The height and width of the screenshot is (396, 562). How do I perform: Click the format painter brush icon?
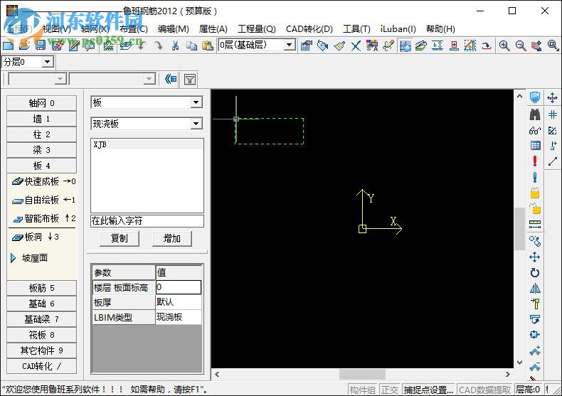[339, 46]
